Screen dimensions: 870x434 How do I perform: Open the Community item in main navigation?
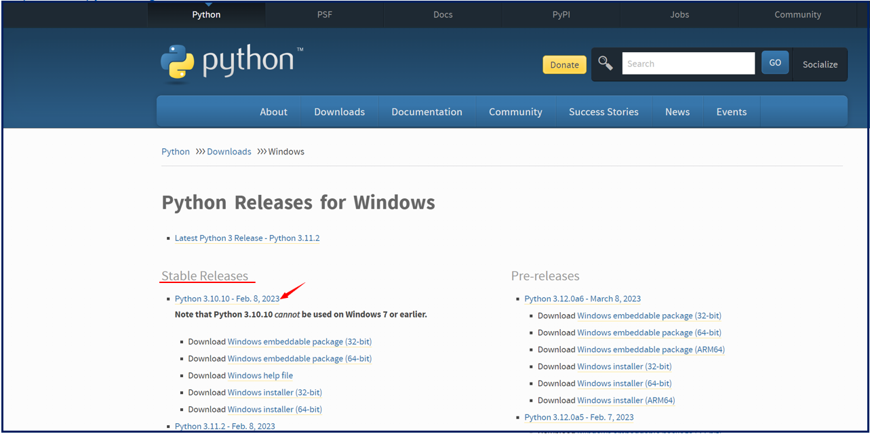tap(515, 112)
